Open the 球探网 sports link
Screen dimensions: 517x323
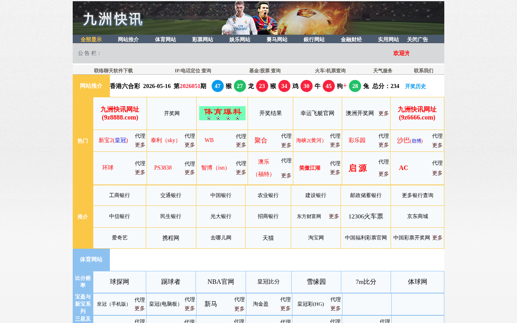[x=120, y=282]
